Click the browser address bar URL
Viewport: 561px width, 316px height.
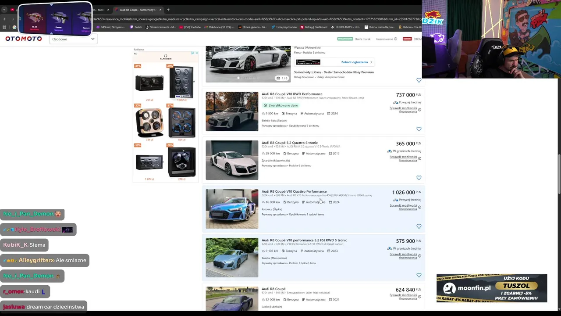(x=256, y=19)
